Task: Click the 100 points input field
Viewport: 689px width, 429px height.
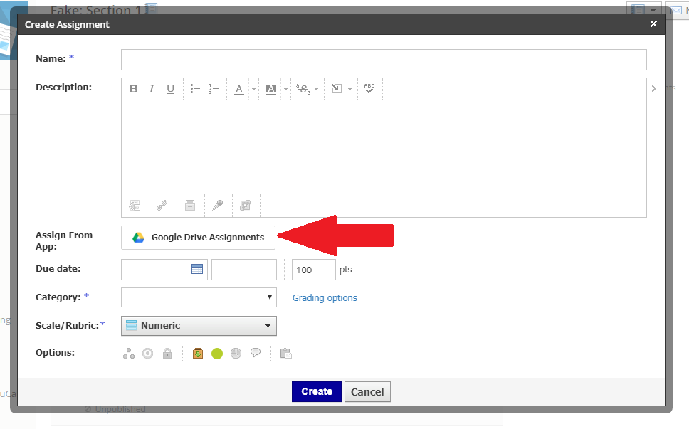Action: click(314, 270)
